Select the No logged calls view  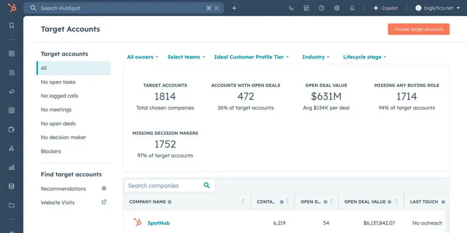60,96
